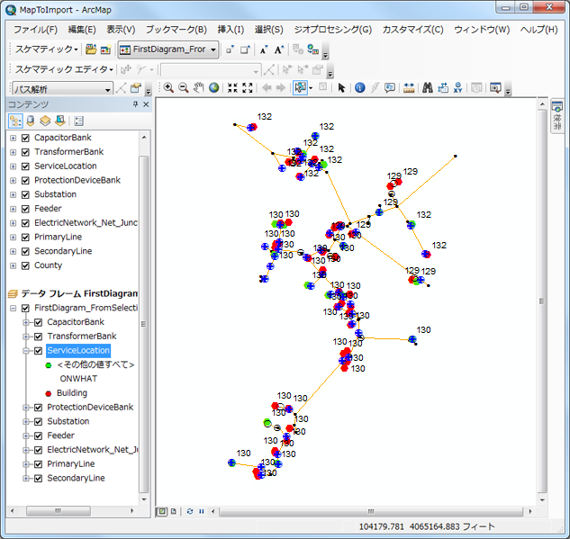Select the highlighted ServiceLocation layer name
570x539 pixels.
(78, 350)
